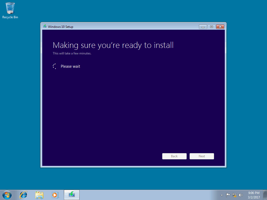Open Windows Explorer from the taskbar
This screenshot has width=267, height=200.
(x=39, y=195)
